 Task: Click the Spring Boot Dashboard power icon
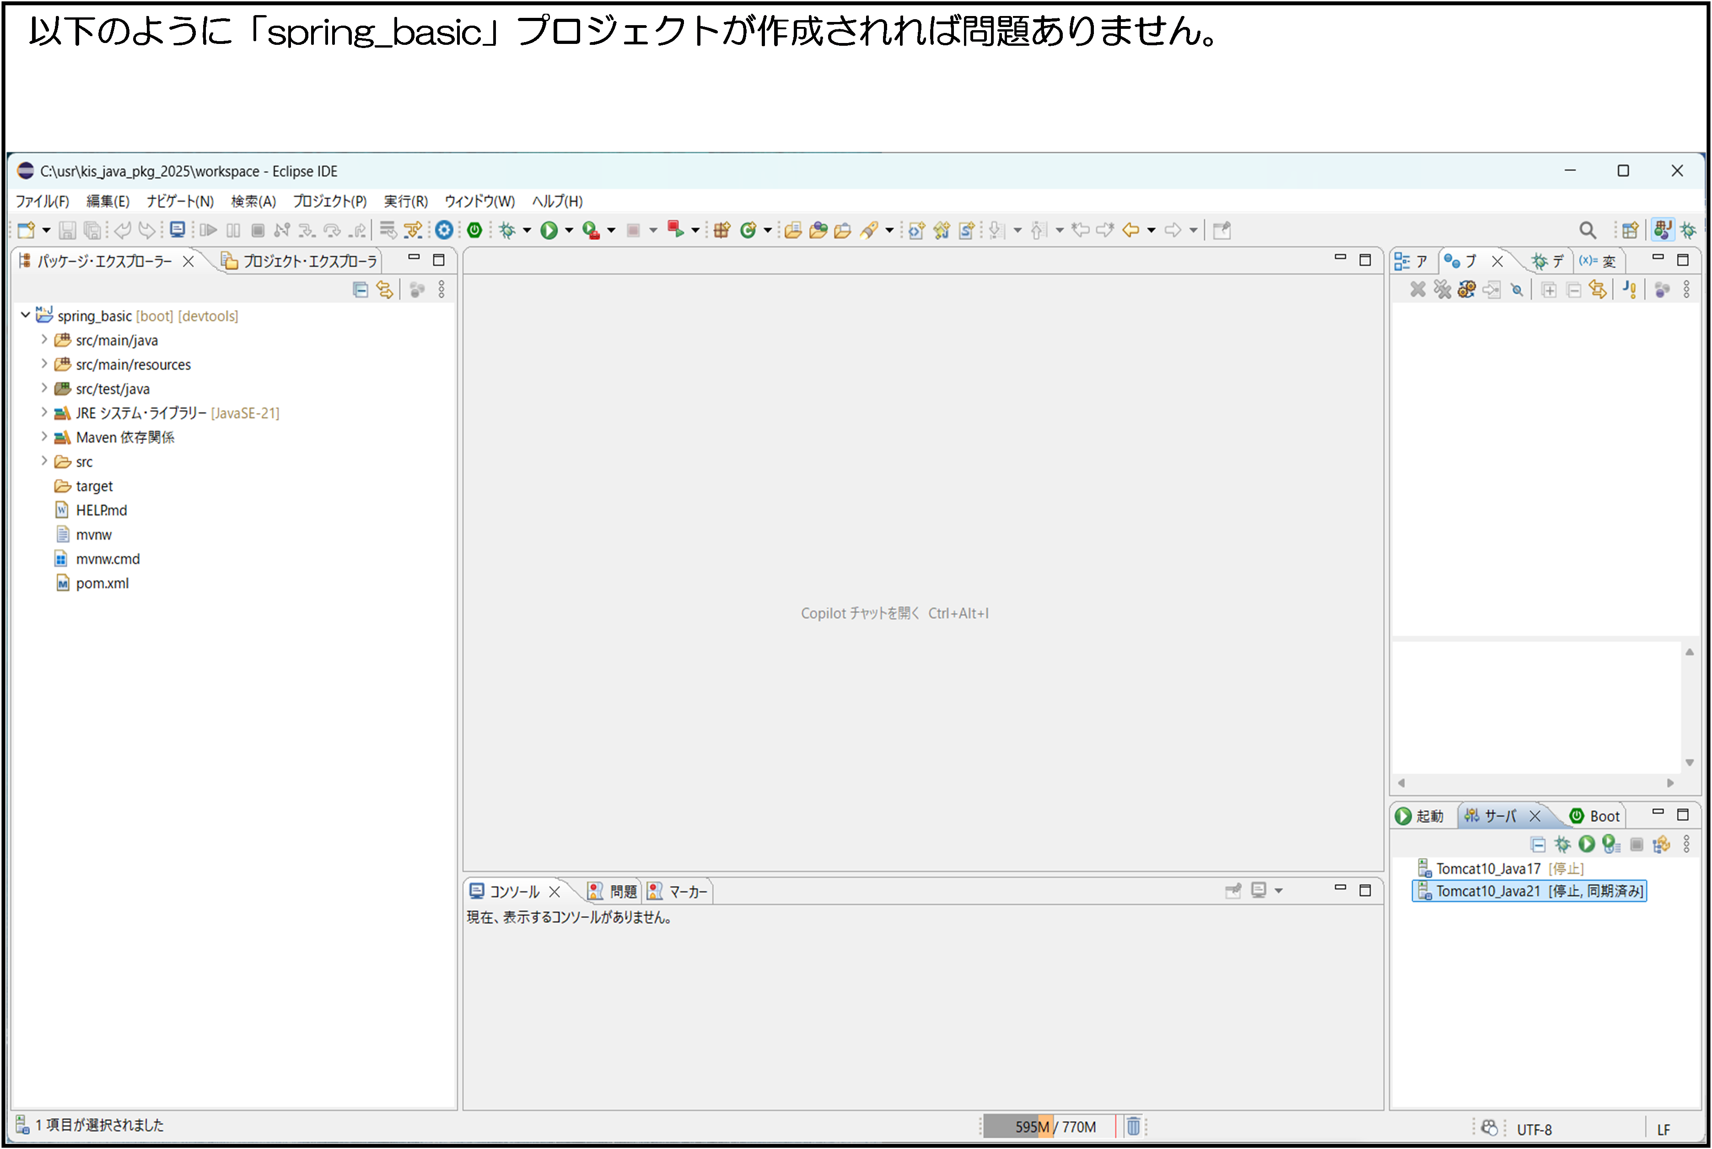click(x=475, y=230)
